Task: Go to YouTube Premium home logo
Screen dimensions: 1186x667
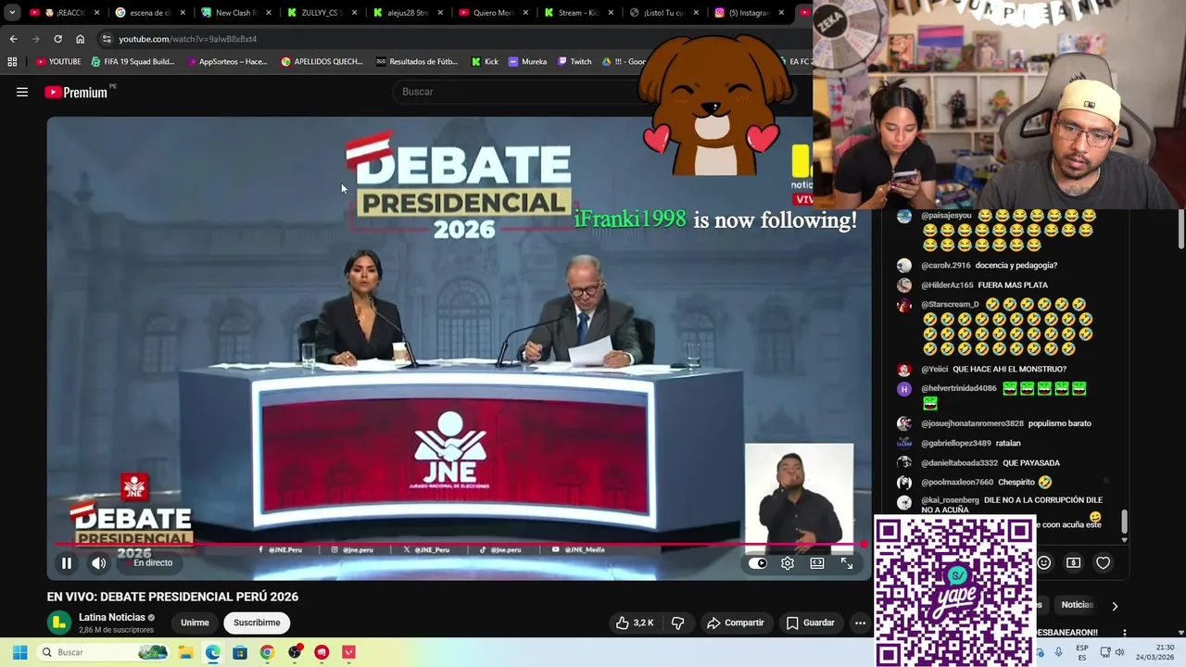Action: click(76, 92)
